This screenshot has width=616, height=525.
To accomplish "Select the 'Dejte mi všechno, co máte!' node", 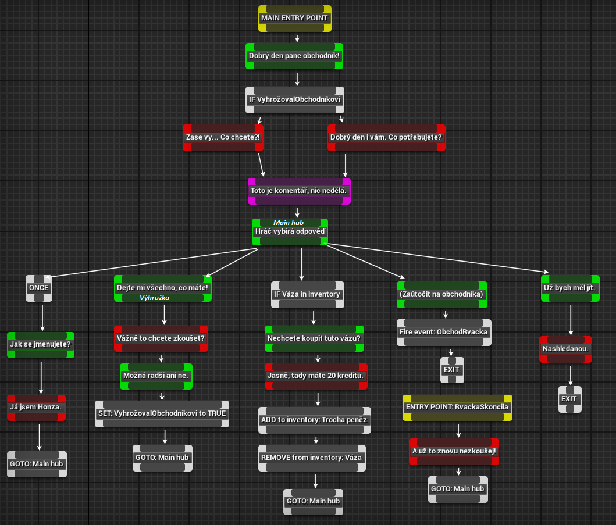I will (163, 288).
